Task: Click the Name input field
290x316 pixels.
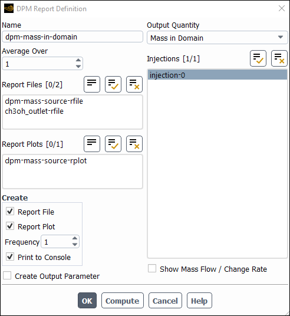Action: click(72, 37)
